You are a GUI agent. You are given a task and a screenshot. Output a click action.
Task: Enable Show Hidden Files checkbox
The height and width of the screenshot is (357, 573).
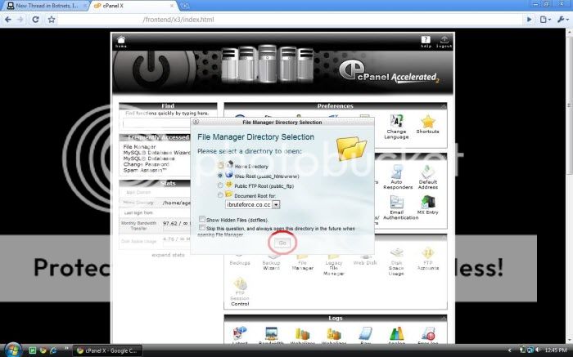pyautogui.click(x=201, y=220)
